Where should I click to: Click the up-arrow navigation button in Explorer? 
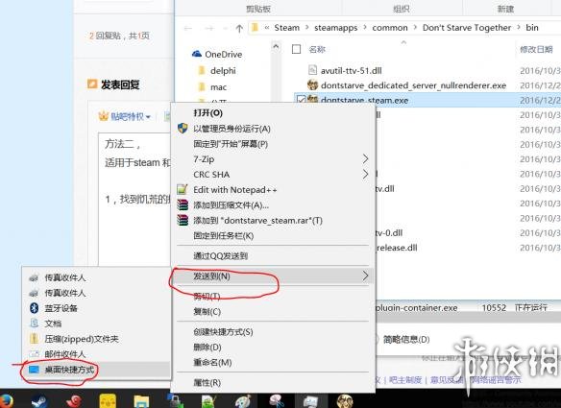tap(239, 28)
